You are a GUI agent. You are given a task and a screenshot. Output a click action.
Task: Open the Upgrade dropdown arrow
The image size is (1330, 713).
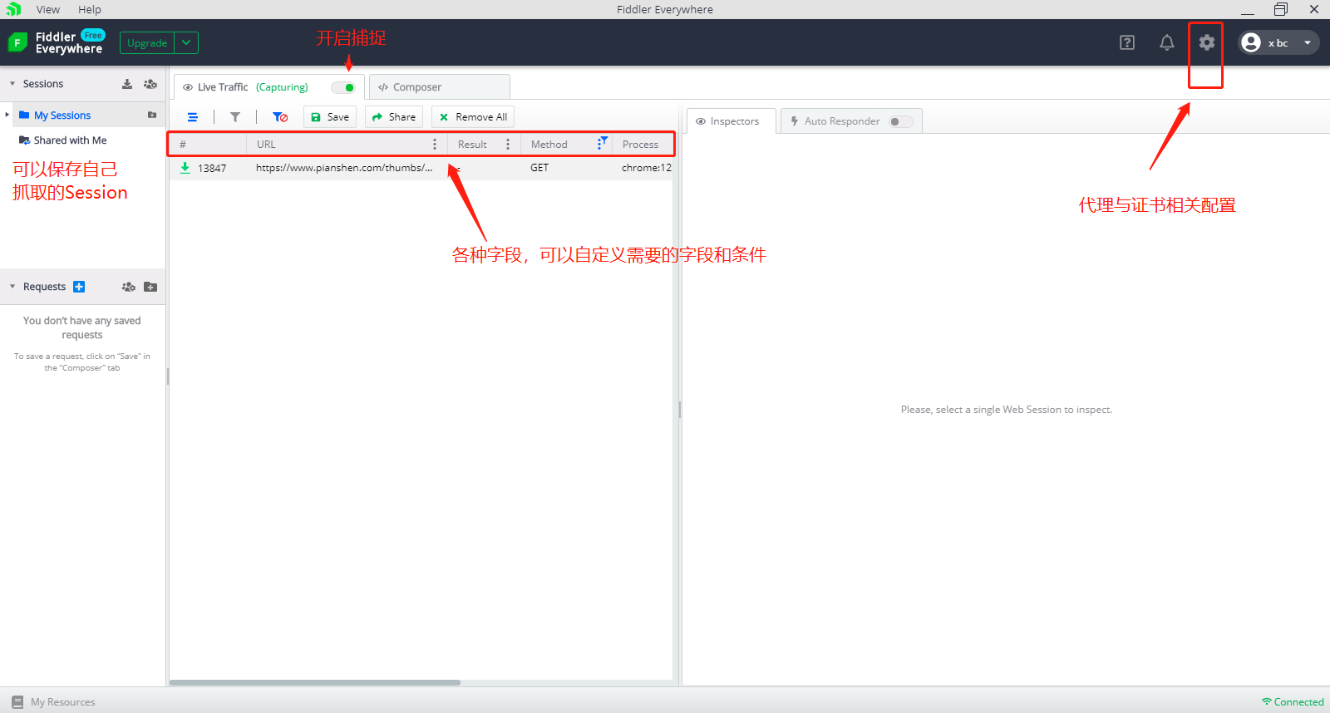[x=186, y=42]
